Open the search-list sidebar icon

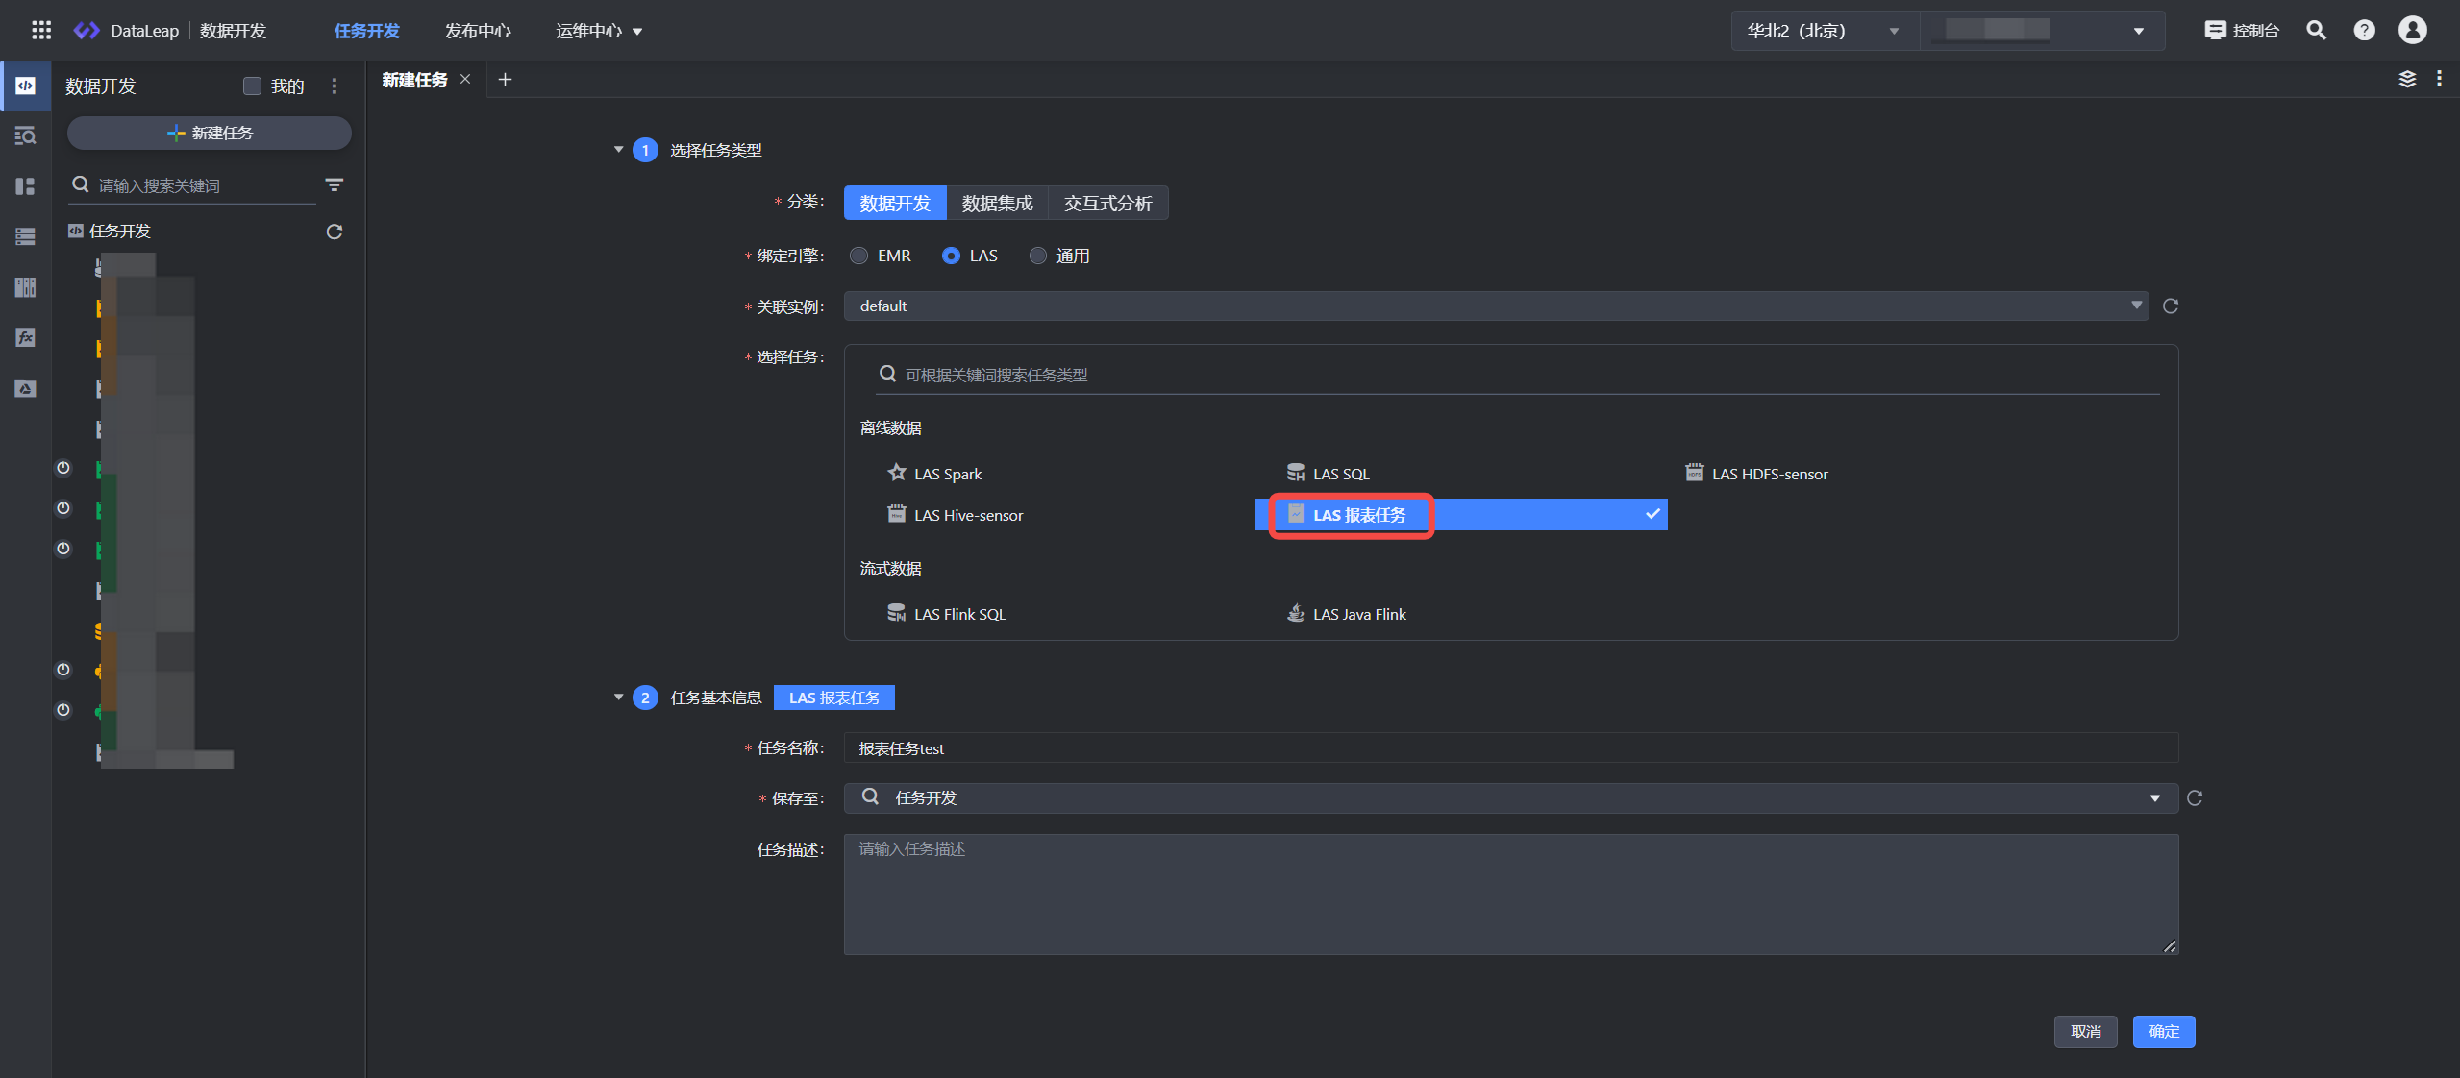pos(26,135)
